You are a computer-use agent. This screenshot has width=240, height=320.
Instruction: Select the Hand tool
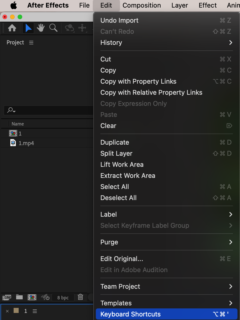click(x=41, y=28)
